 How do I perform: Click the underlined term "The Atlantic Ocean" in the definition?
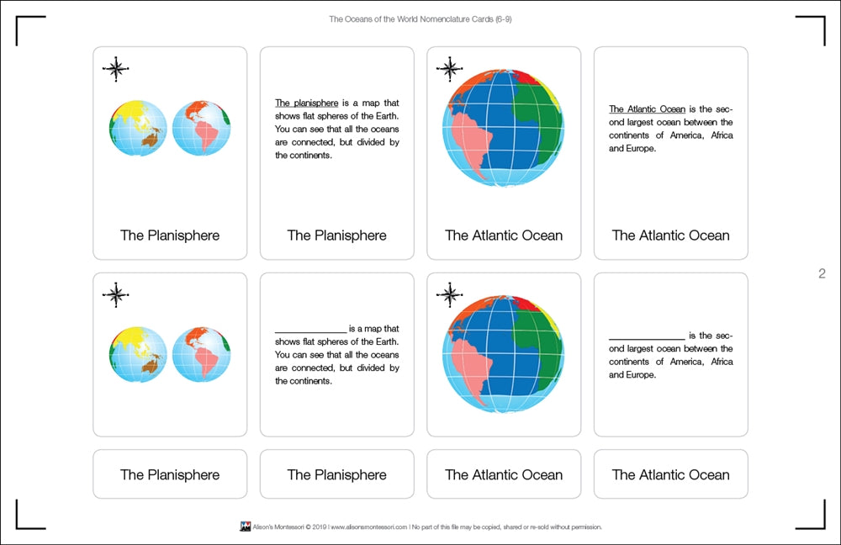pyautogui.click(x=647, y=108)
